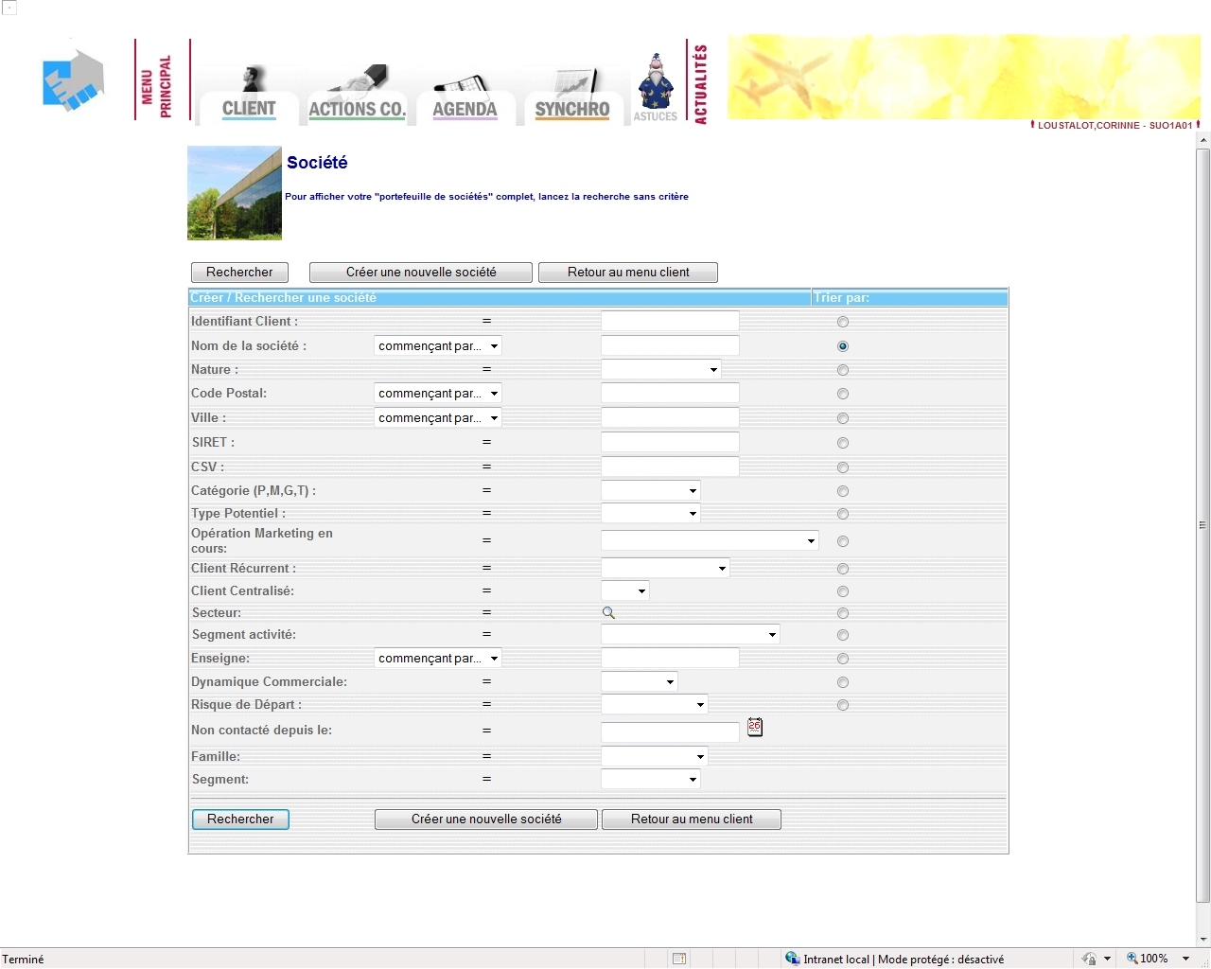Click the handshake logo icon
The width and height of the screenshot is (1211, 969).
point(73,80)
